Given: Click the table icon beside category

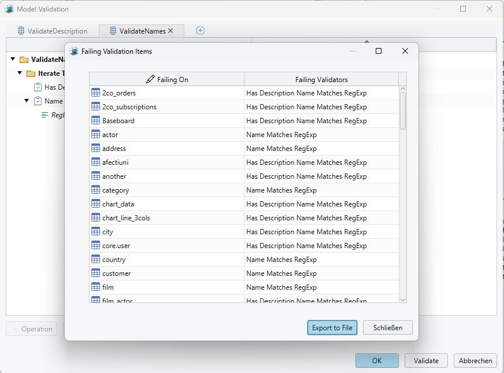Looking at the screenshot, I should coord(95,190).
